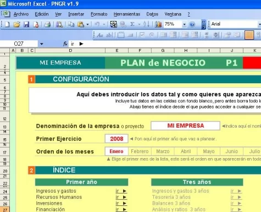261x212 pixels.
Task: Print the sheet with the printer icon
Action: pos(47,24)
